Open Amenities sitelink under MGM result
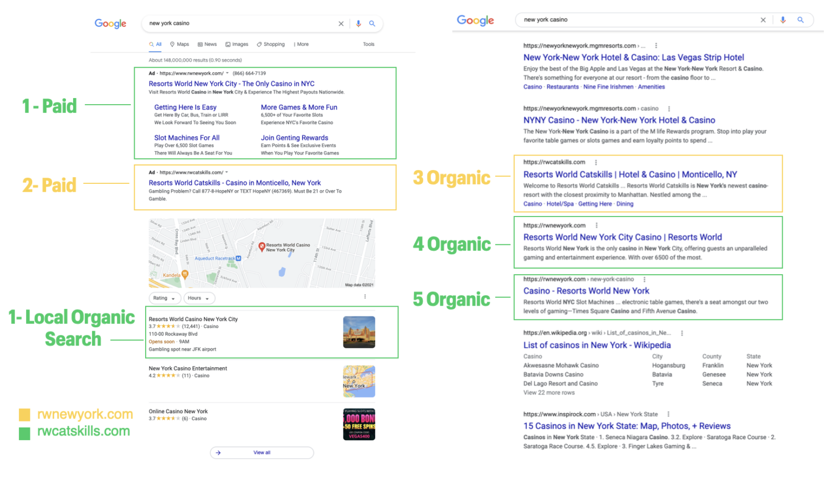This screenshot has height=479, width=831. point(652,87)
